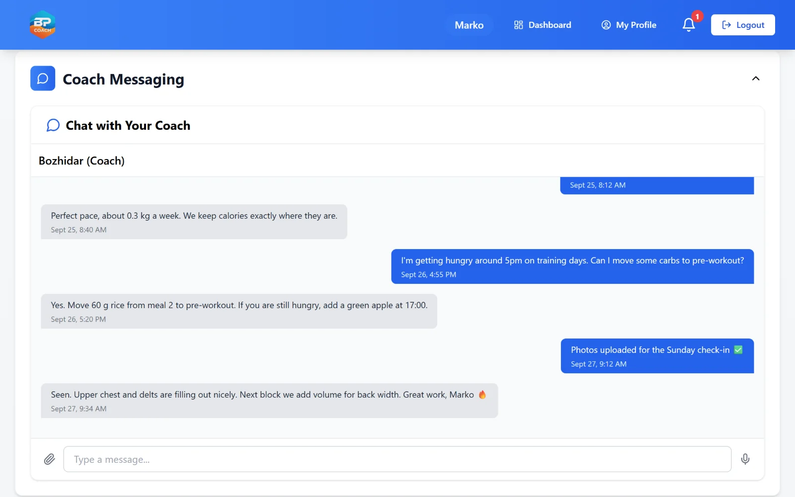Click the reply about moving 60 g rice
Screen dimensions: 795x497
239,311
